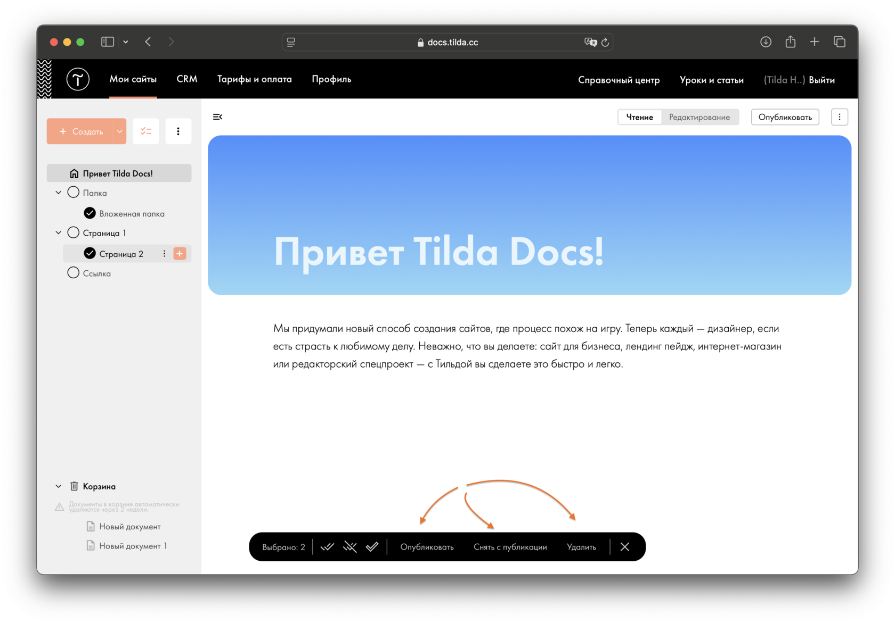This screenshot has height=623, width=895.
Task: Log out via Выйти link
Action: click(822, 80)
